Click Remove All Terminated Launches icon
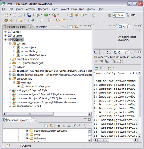This screenshot has width=144, height=149. [107, 61]
